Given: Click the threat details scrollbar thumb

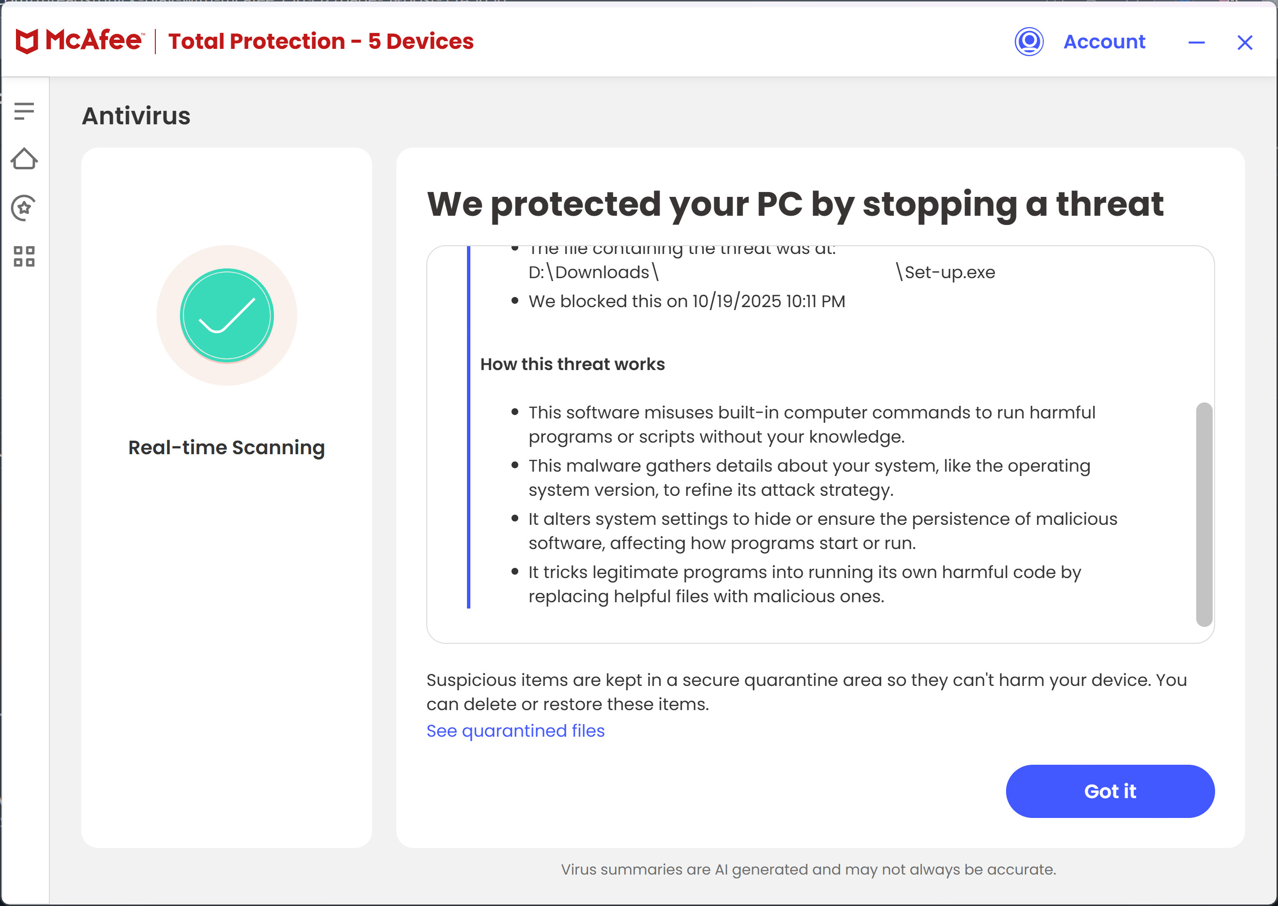Looking at the screenshot, I should (x=1204, y=514).
